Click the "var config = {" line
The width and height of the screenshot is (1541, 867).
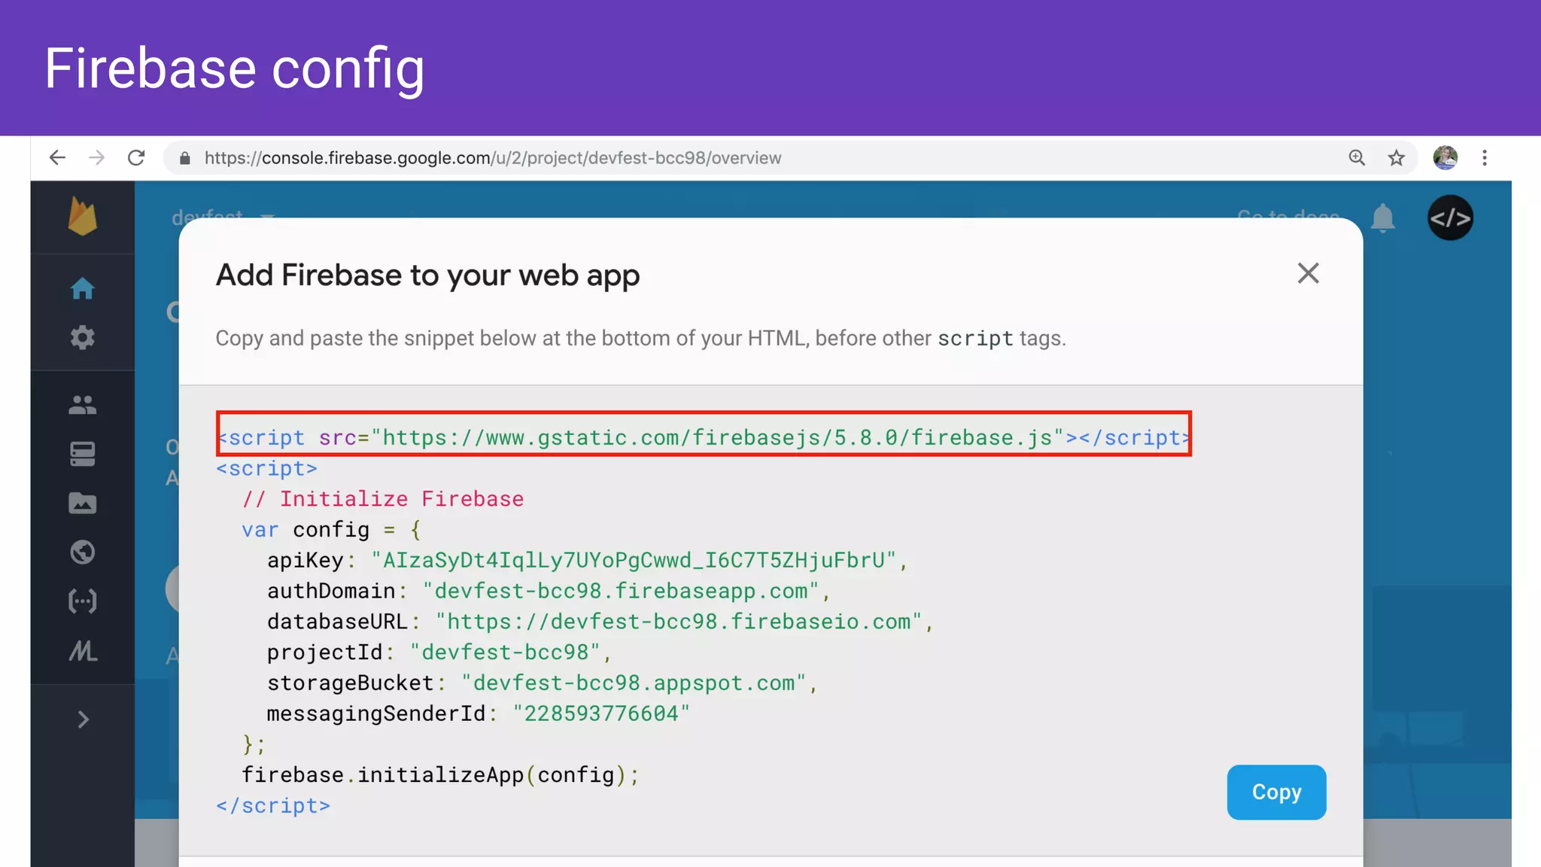(331, 530)
